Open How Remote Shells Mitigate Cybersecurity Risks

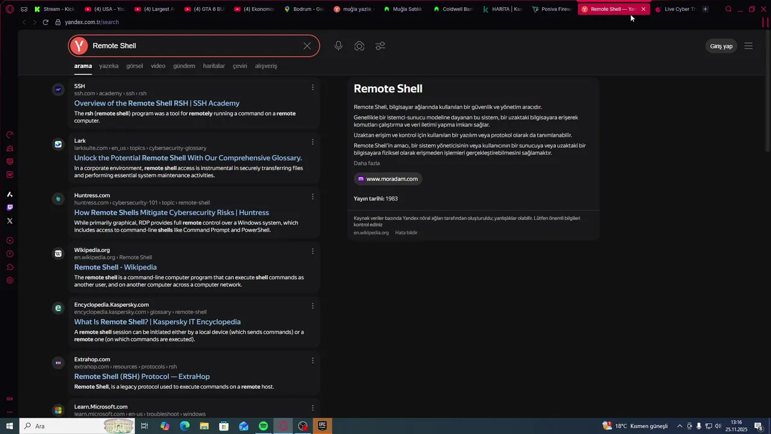[171, 212]
